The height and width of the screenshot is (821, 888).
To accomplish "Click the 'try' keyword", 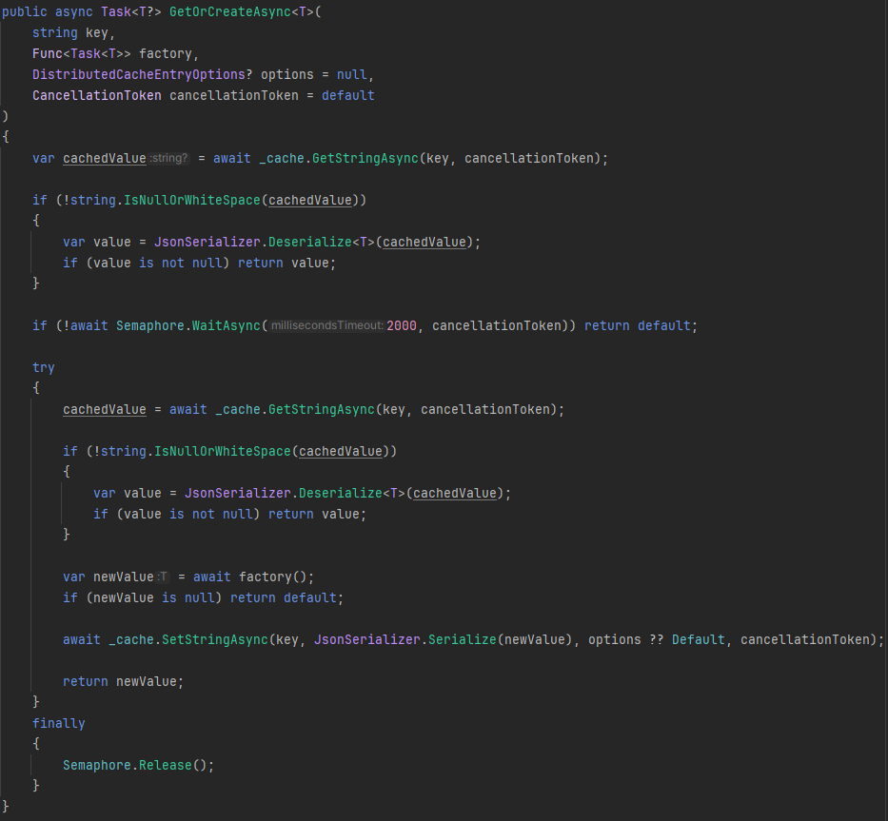I will pyautogui.click(x=44, y=368).
